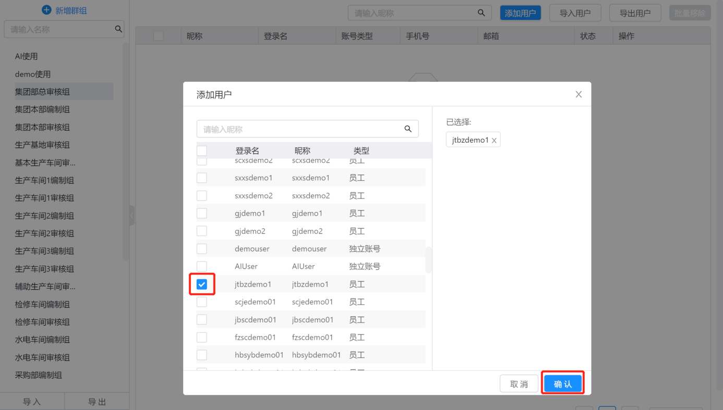Click the search icon in the top nickname field
Viewport: 723px width, 410px height.
[481, 13]
